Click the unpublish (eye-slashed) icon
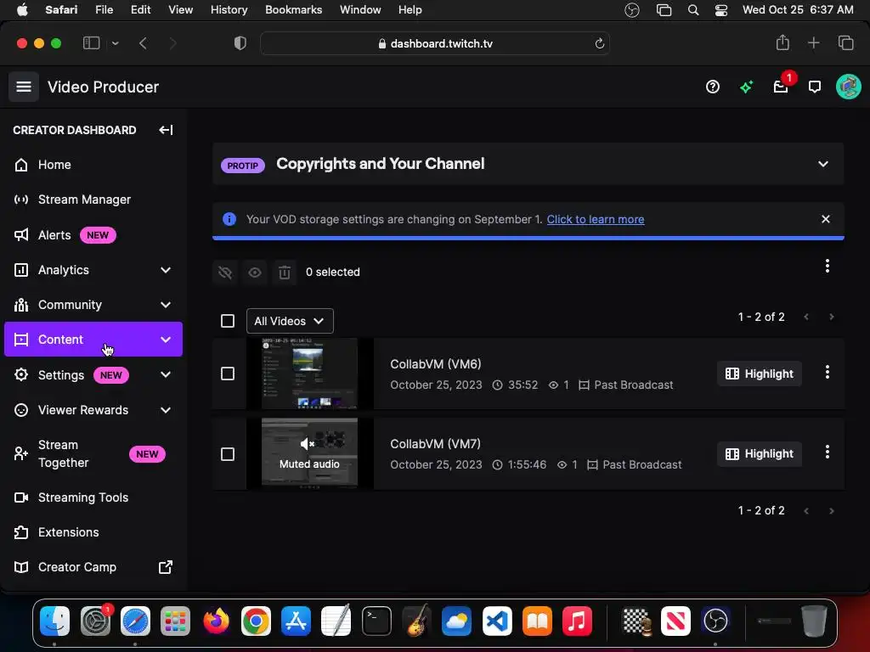The width and height of the screenshot is (870, 652). pos(224,273)
